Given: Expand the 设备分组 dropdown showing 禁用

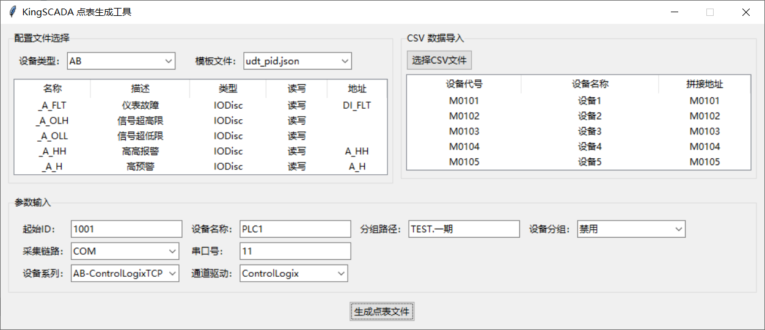Looking at the screenshot, I should click(631, 229).
